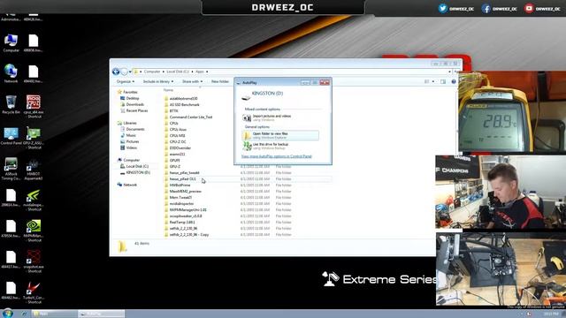
Task: Select Computer in the address breadcrumb
Action: [152, 72]
